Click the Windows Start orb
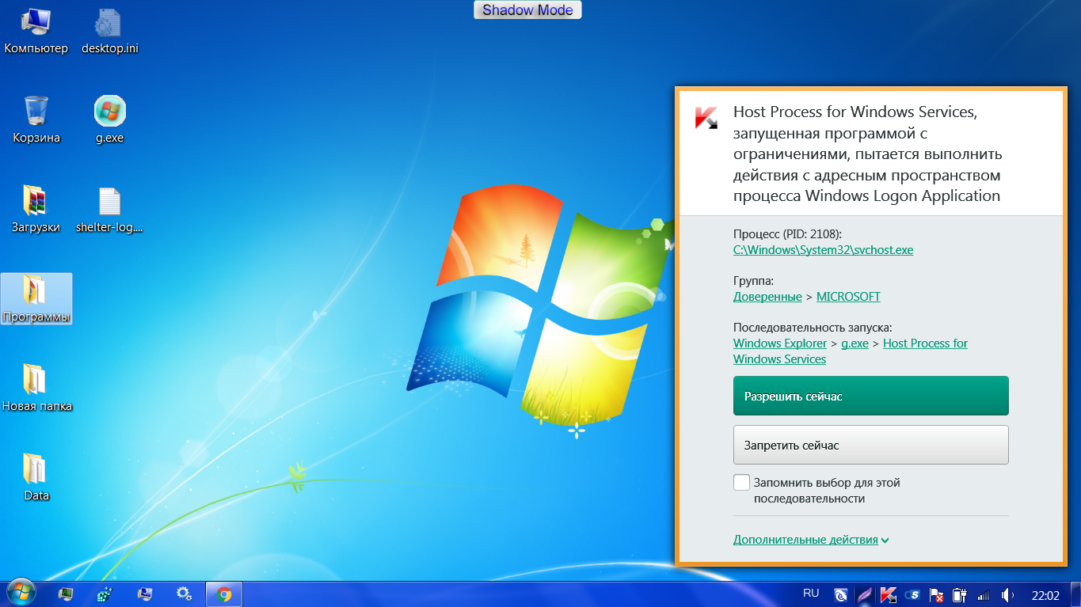 tap(21, 594)
